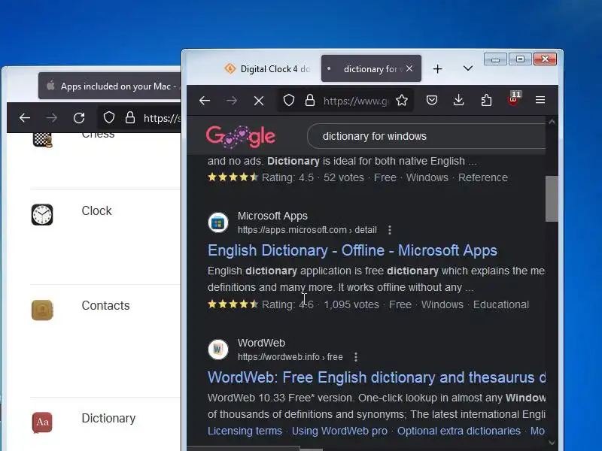Click the Dictionary label in Mac apps list
Viewport: 602px width, 451px height.
108,419
